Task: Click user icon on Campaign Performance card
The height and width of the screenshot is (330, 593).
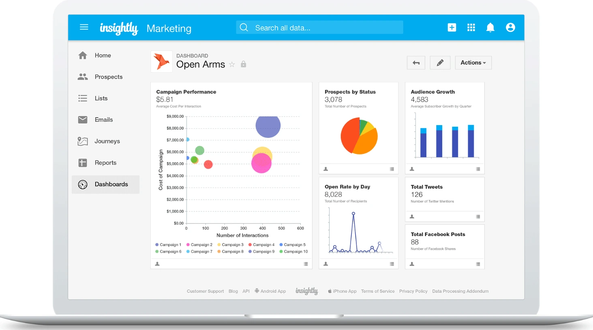Action: pos(157,264)
